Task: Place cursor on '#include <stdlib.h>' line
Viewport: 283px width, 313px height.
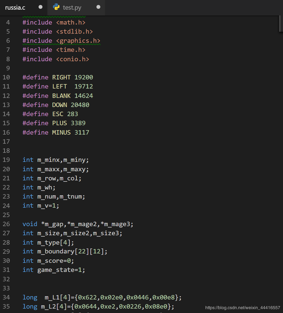Action: (58, 31)
